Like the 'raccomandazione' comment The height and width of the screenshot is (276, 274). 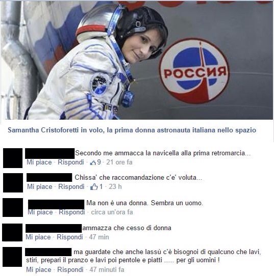click(x=40, y=186)
